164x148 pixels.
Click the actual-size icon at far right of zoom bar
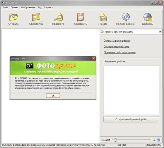tap(159, 140)
